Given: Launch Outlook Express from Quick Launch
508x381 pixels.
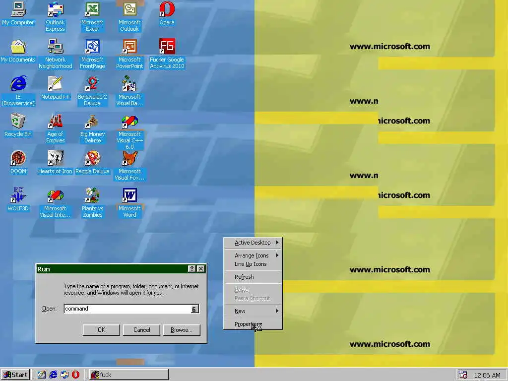Looking at the screenshot, I should click(x=64, y=375).
